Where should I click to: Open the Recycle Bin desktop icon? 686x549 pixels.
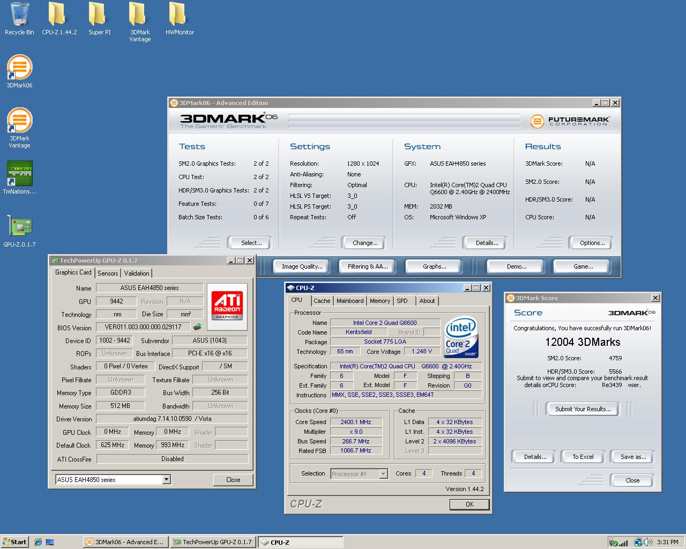click(19, 19)
